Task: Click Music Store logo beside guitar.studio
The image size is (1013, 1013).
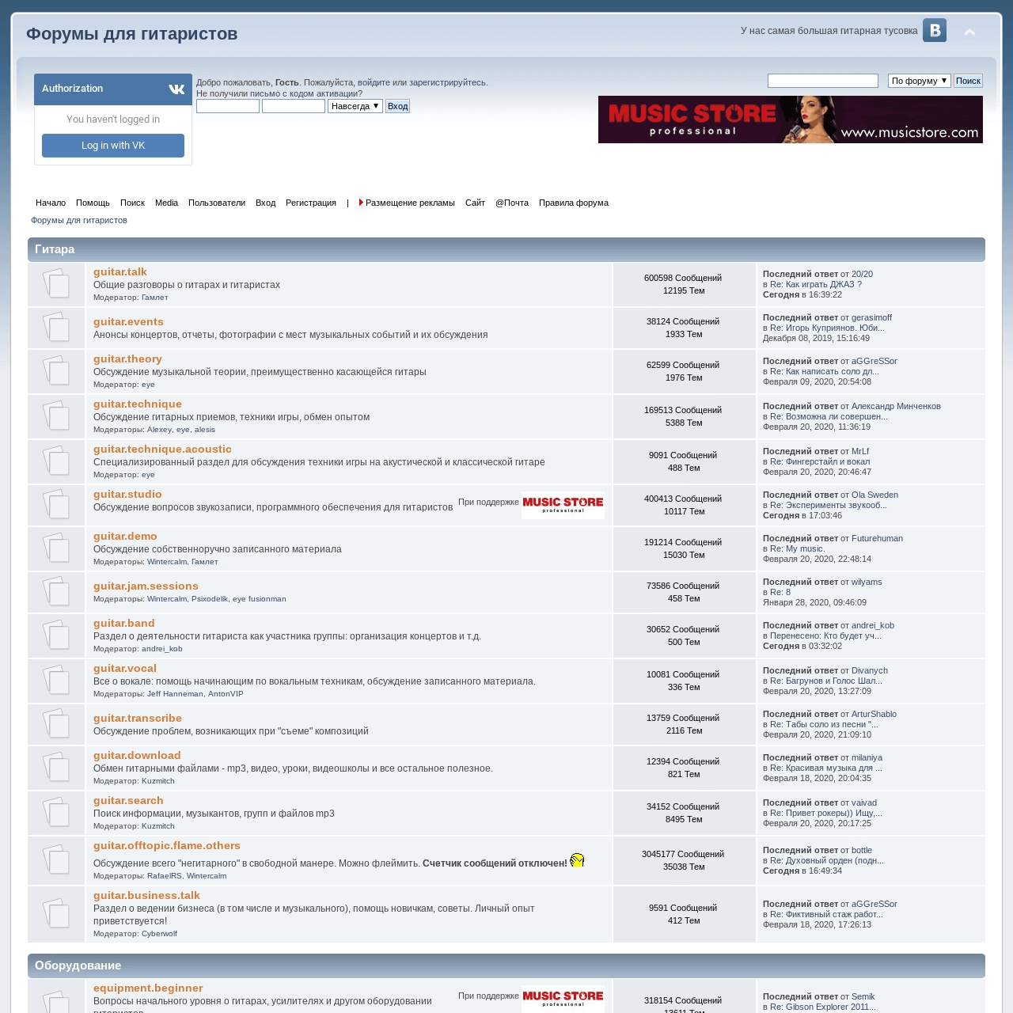Action: coord(563,505)
